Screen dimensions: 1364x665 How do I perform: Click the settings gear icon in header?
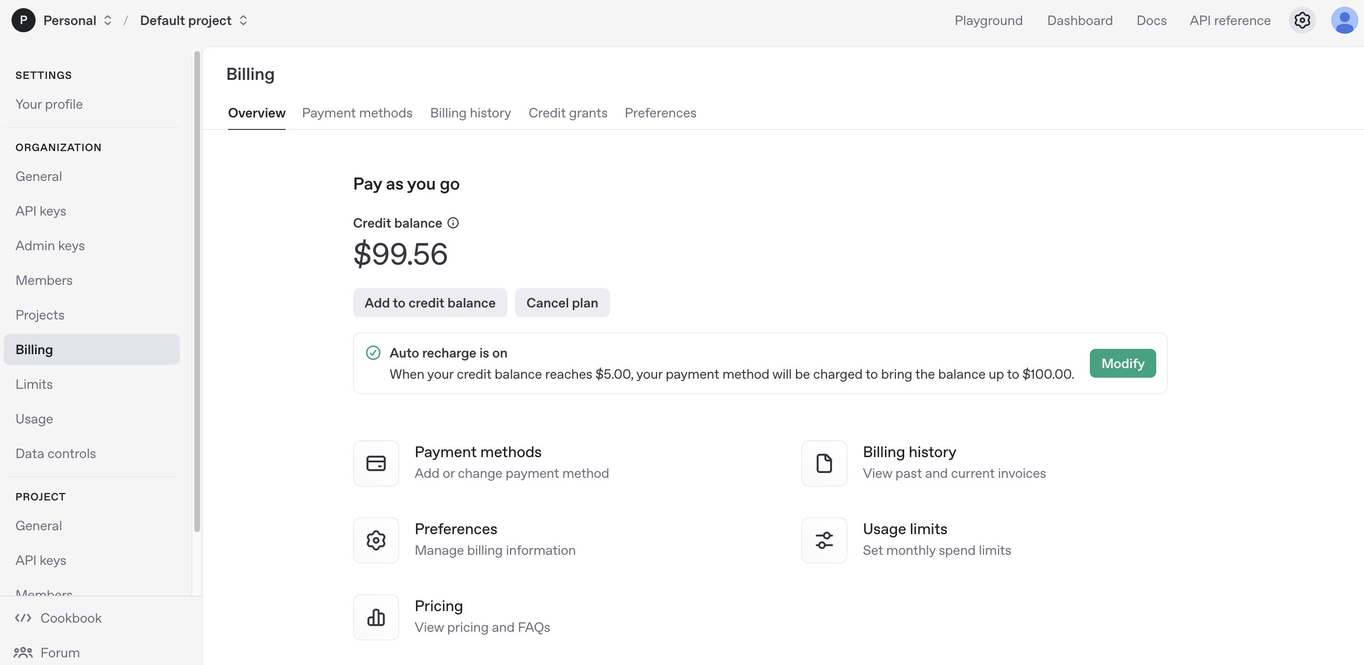[x=1301, y=20]
